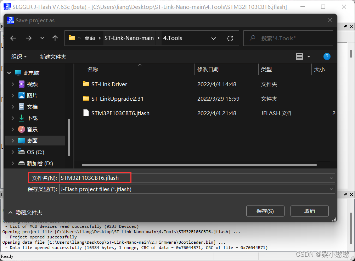The height and width of the screenshot is (261, 355).
Task: Click the 文件名 filename input field
Action: pyautogui.click(x=197, y=178)
